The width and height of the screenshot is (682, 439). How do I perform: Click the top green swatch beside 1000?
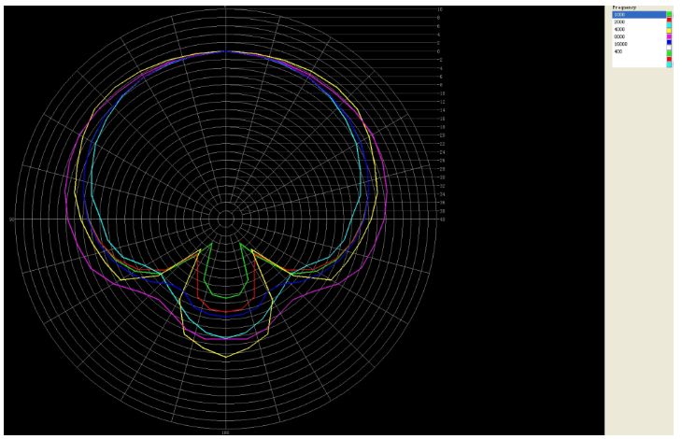coord(669,14)
